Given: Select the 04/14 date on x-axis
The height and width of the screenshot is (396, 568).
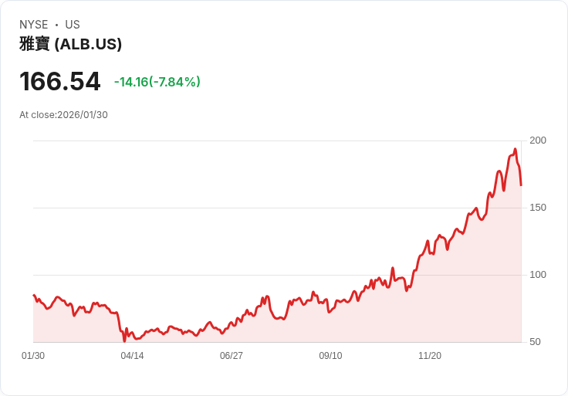Looking at the screenshot, I should tap(132, 356).
